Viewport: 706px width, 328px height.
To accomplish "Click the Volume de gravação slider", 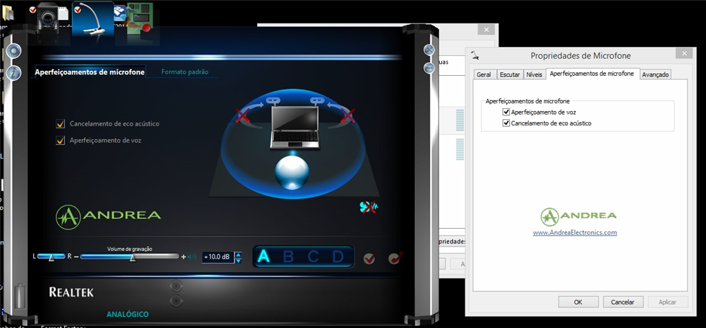I will coord(130,256).
